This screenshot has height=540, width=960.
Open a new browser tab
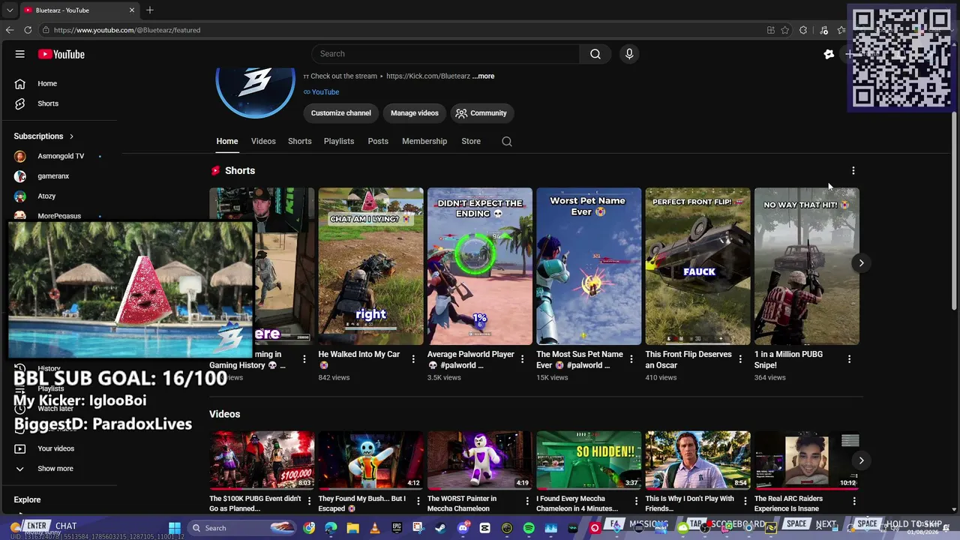(x=150, y=10)
